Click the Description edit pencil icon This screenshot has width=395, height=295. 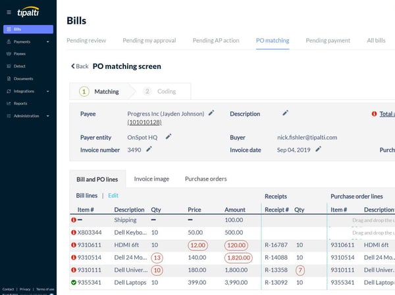tap(286, 113)
